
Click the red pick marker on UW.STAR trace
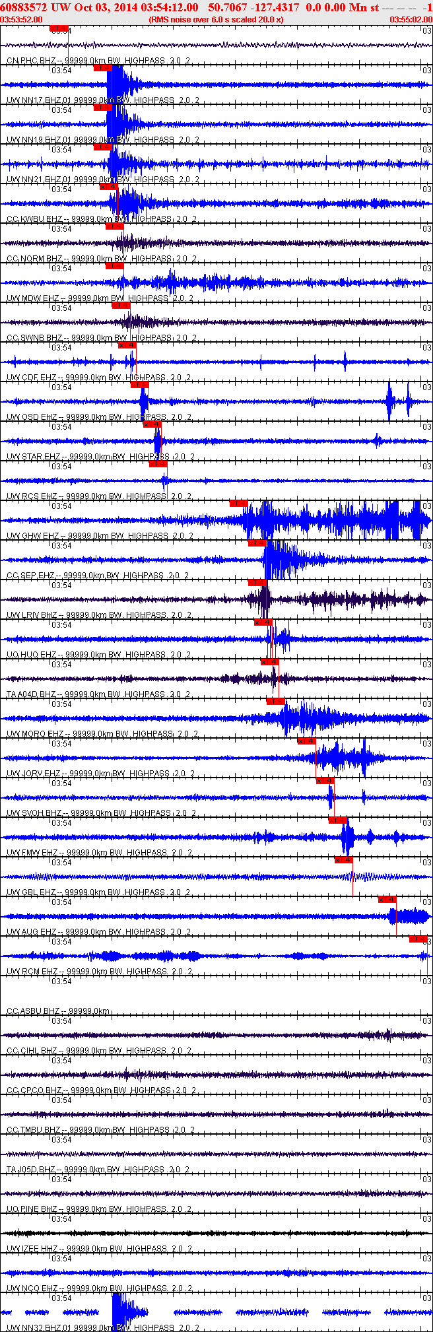(x=152, y=424)
